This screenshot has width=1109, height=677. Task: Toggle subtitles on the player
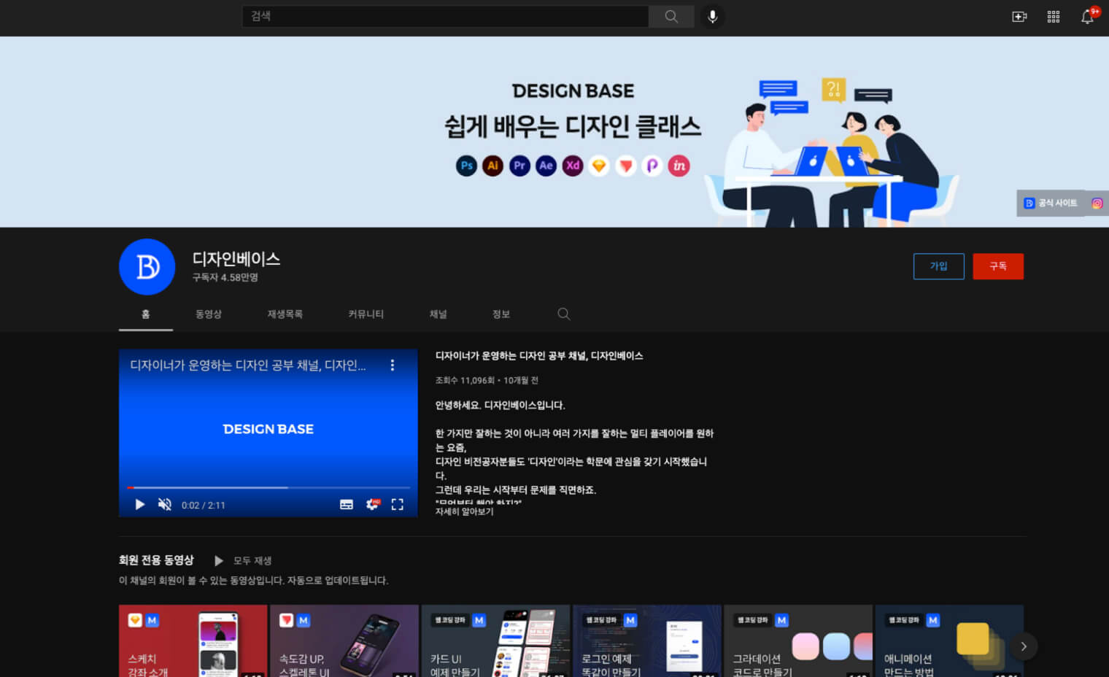pos(347,504)
